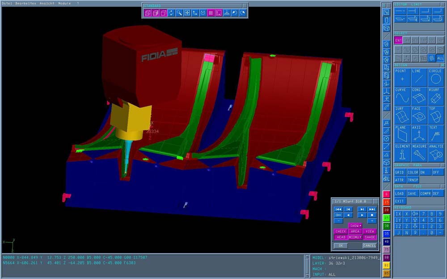Select the POINT design tool
This screenshot has width=447, height=279.
pos(402,77)
